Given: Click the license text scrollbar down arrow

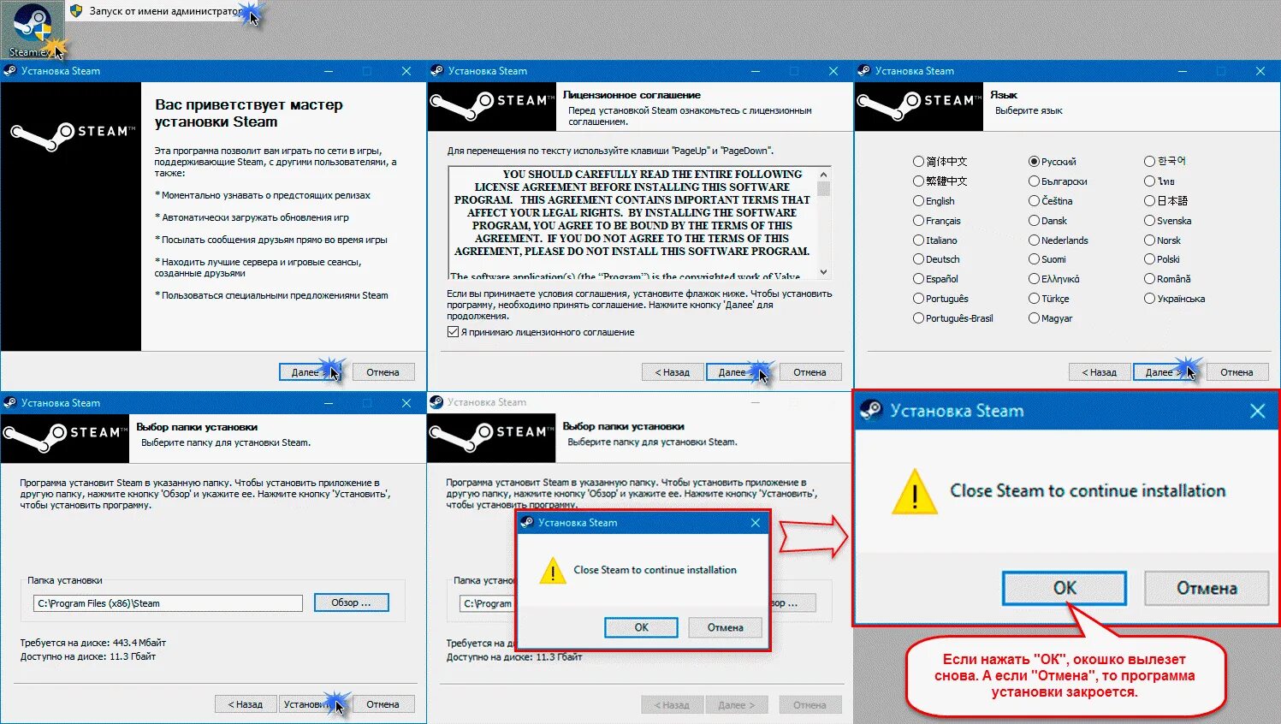Looking at the screenshot, I should click(x=823, y=271).
